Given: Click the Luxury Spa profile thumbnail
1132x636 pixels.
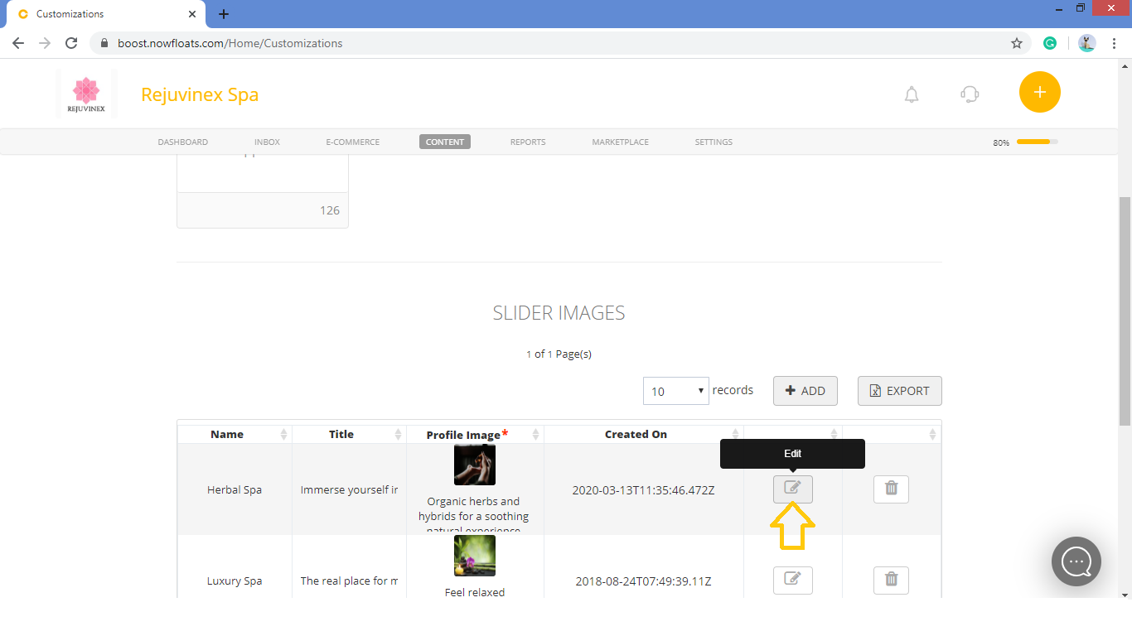Looking at the screenshot, I should 475,556.
